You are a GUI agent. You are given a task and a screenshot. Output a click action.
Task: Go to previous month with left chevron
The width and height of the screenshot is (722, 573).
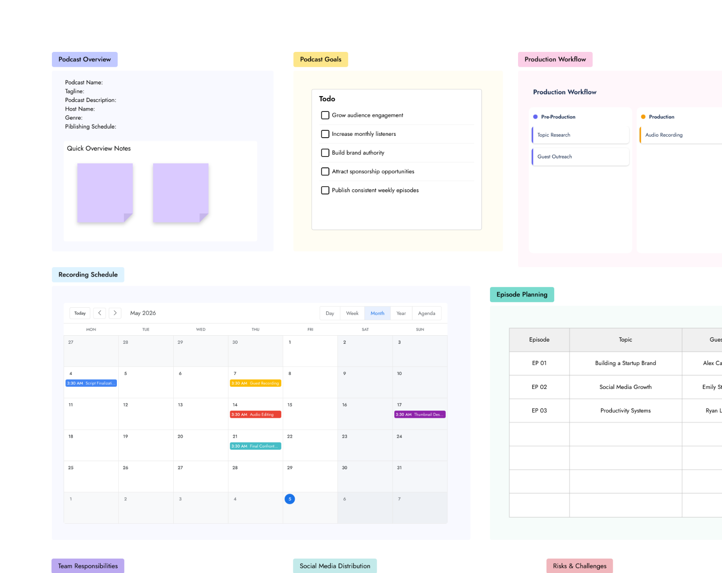pos(100,313)
